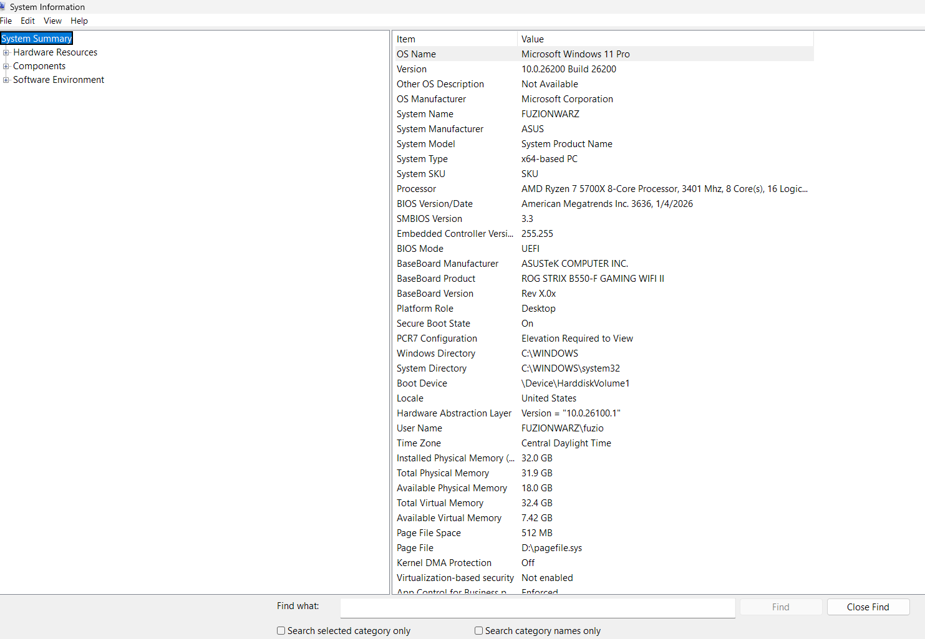Image resolution: width=925 pixels, height=639 pixels.
Task: Click the Elevation Required to View value
Action: point(577,339)
